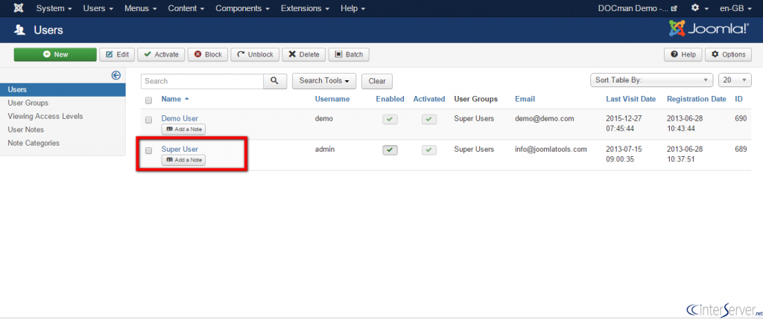Open the Super User name link
The image size is (763, 319).
[180, 149]
